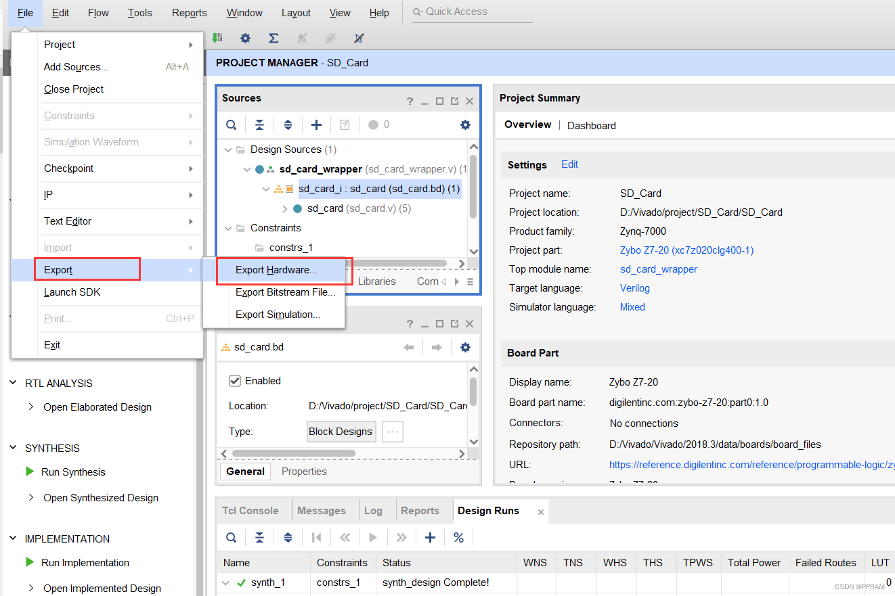895x596 pixels.
Task: Open the main toolbar Settings gear
Action: point(245,39)
